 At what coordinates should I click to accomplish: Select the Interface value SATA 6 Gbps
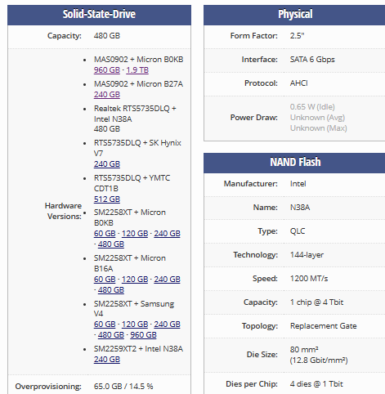[312, 60]
